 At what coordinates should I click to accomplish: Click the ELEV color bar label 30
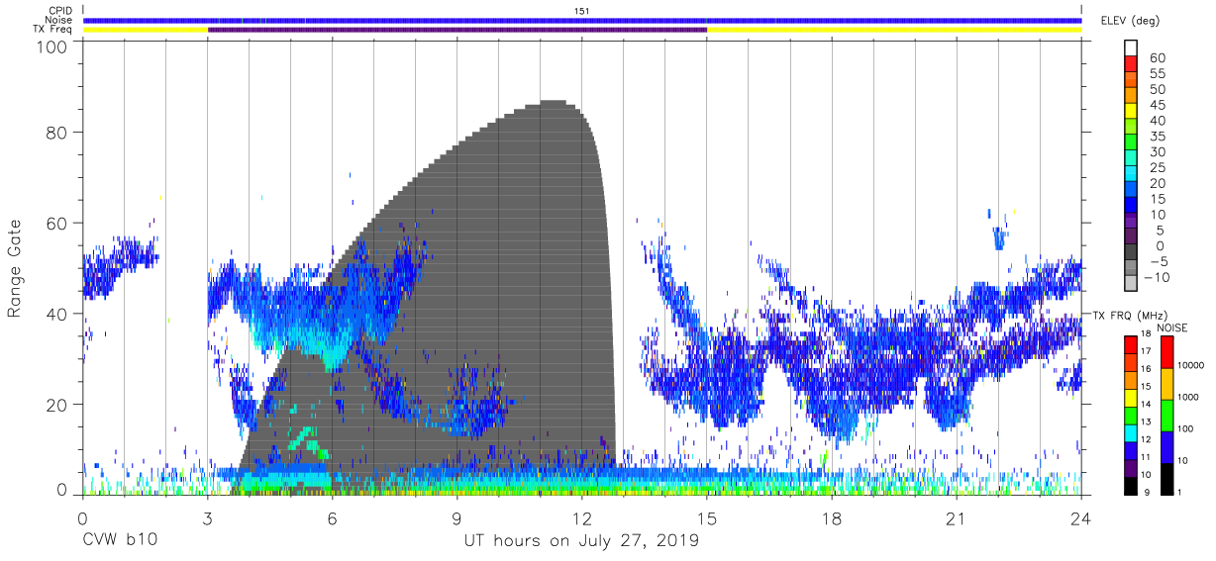(1157, 151)
